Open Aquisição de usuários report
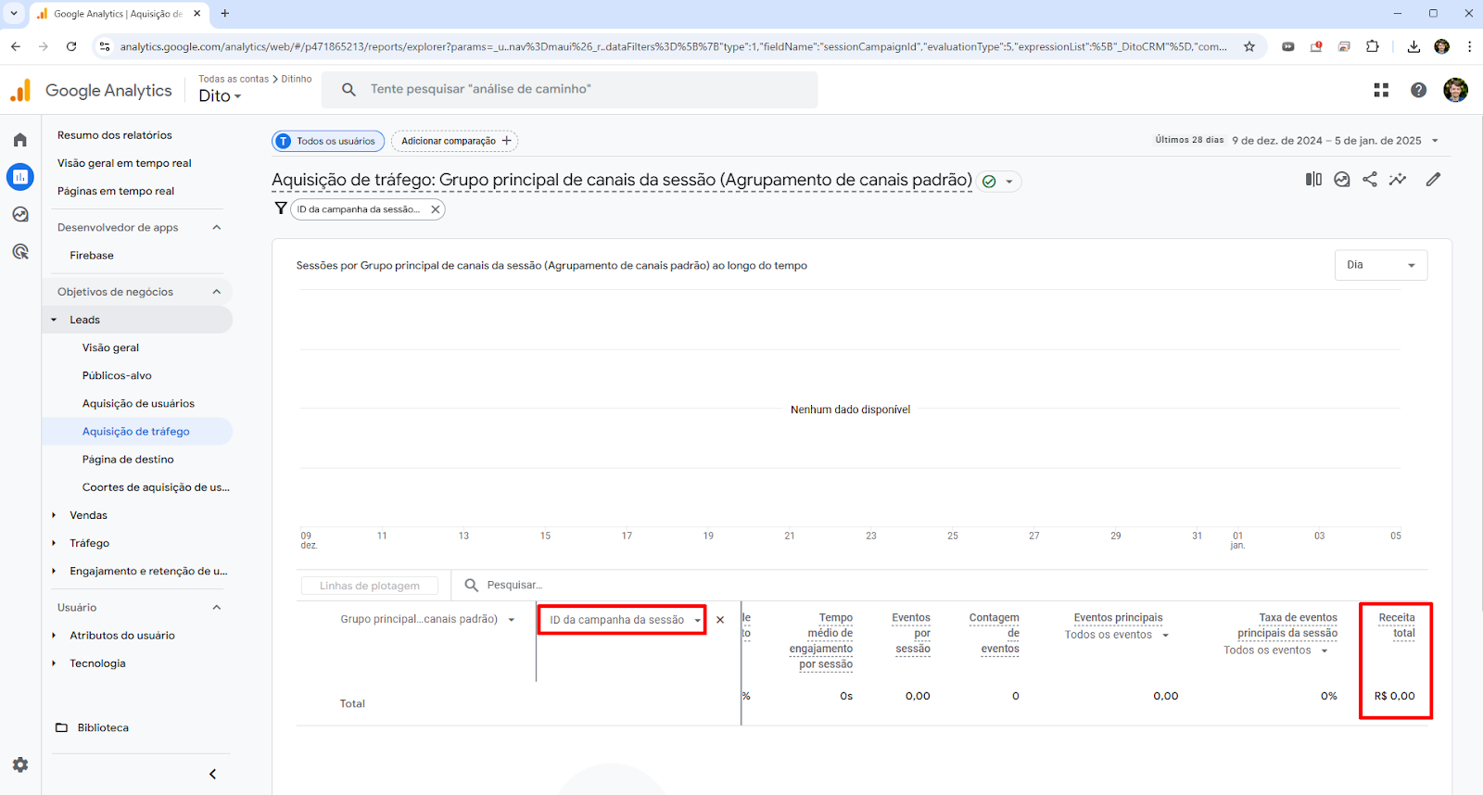Image resolution: width=1483 pixels, height=795 pixels. pyautogui.click(x=138, y=404)
